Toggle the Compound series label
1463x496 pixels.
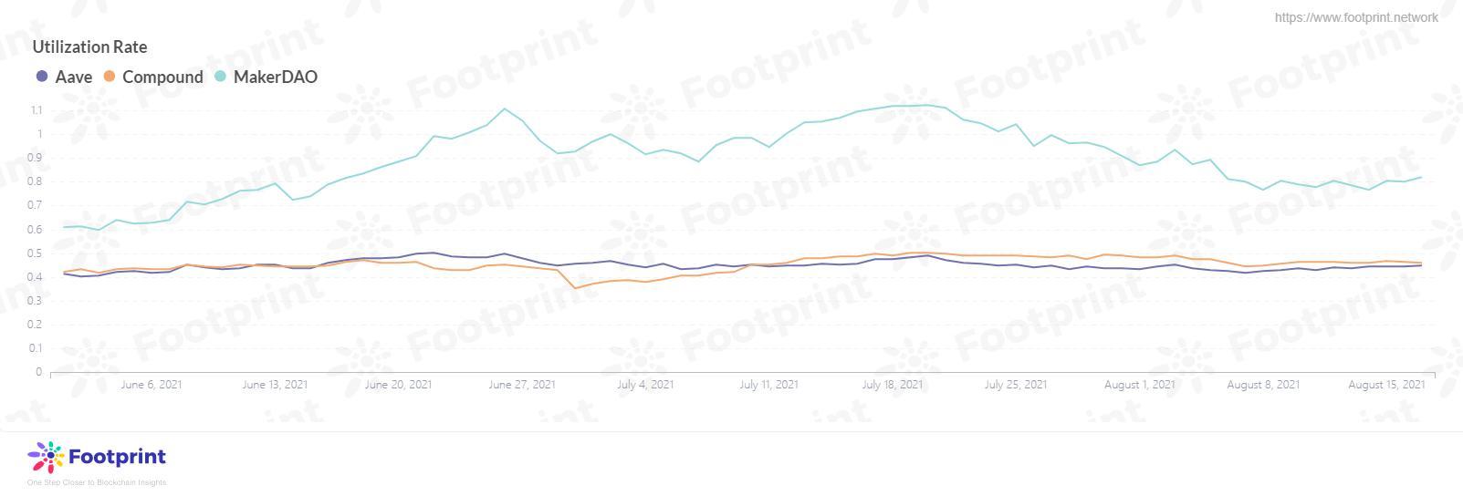pyautogui.click(x=162, y=77)
